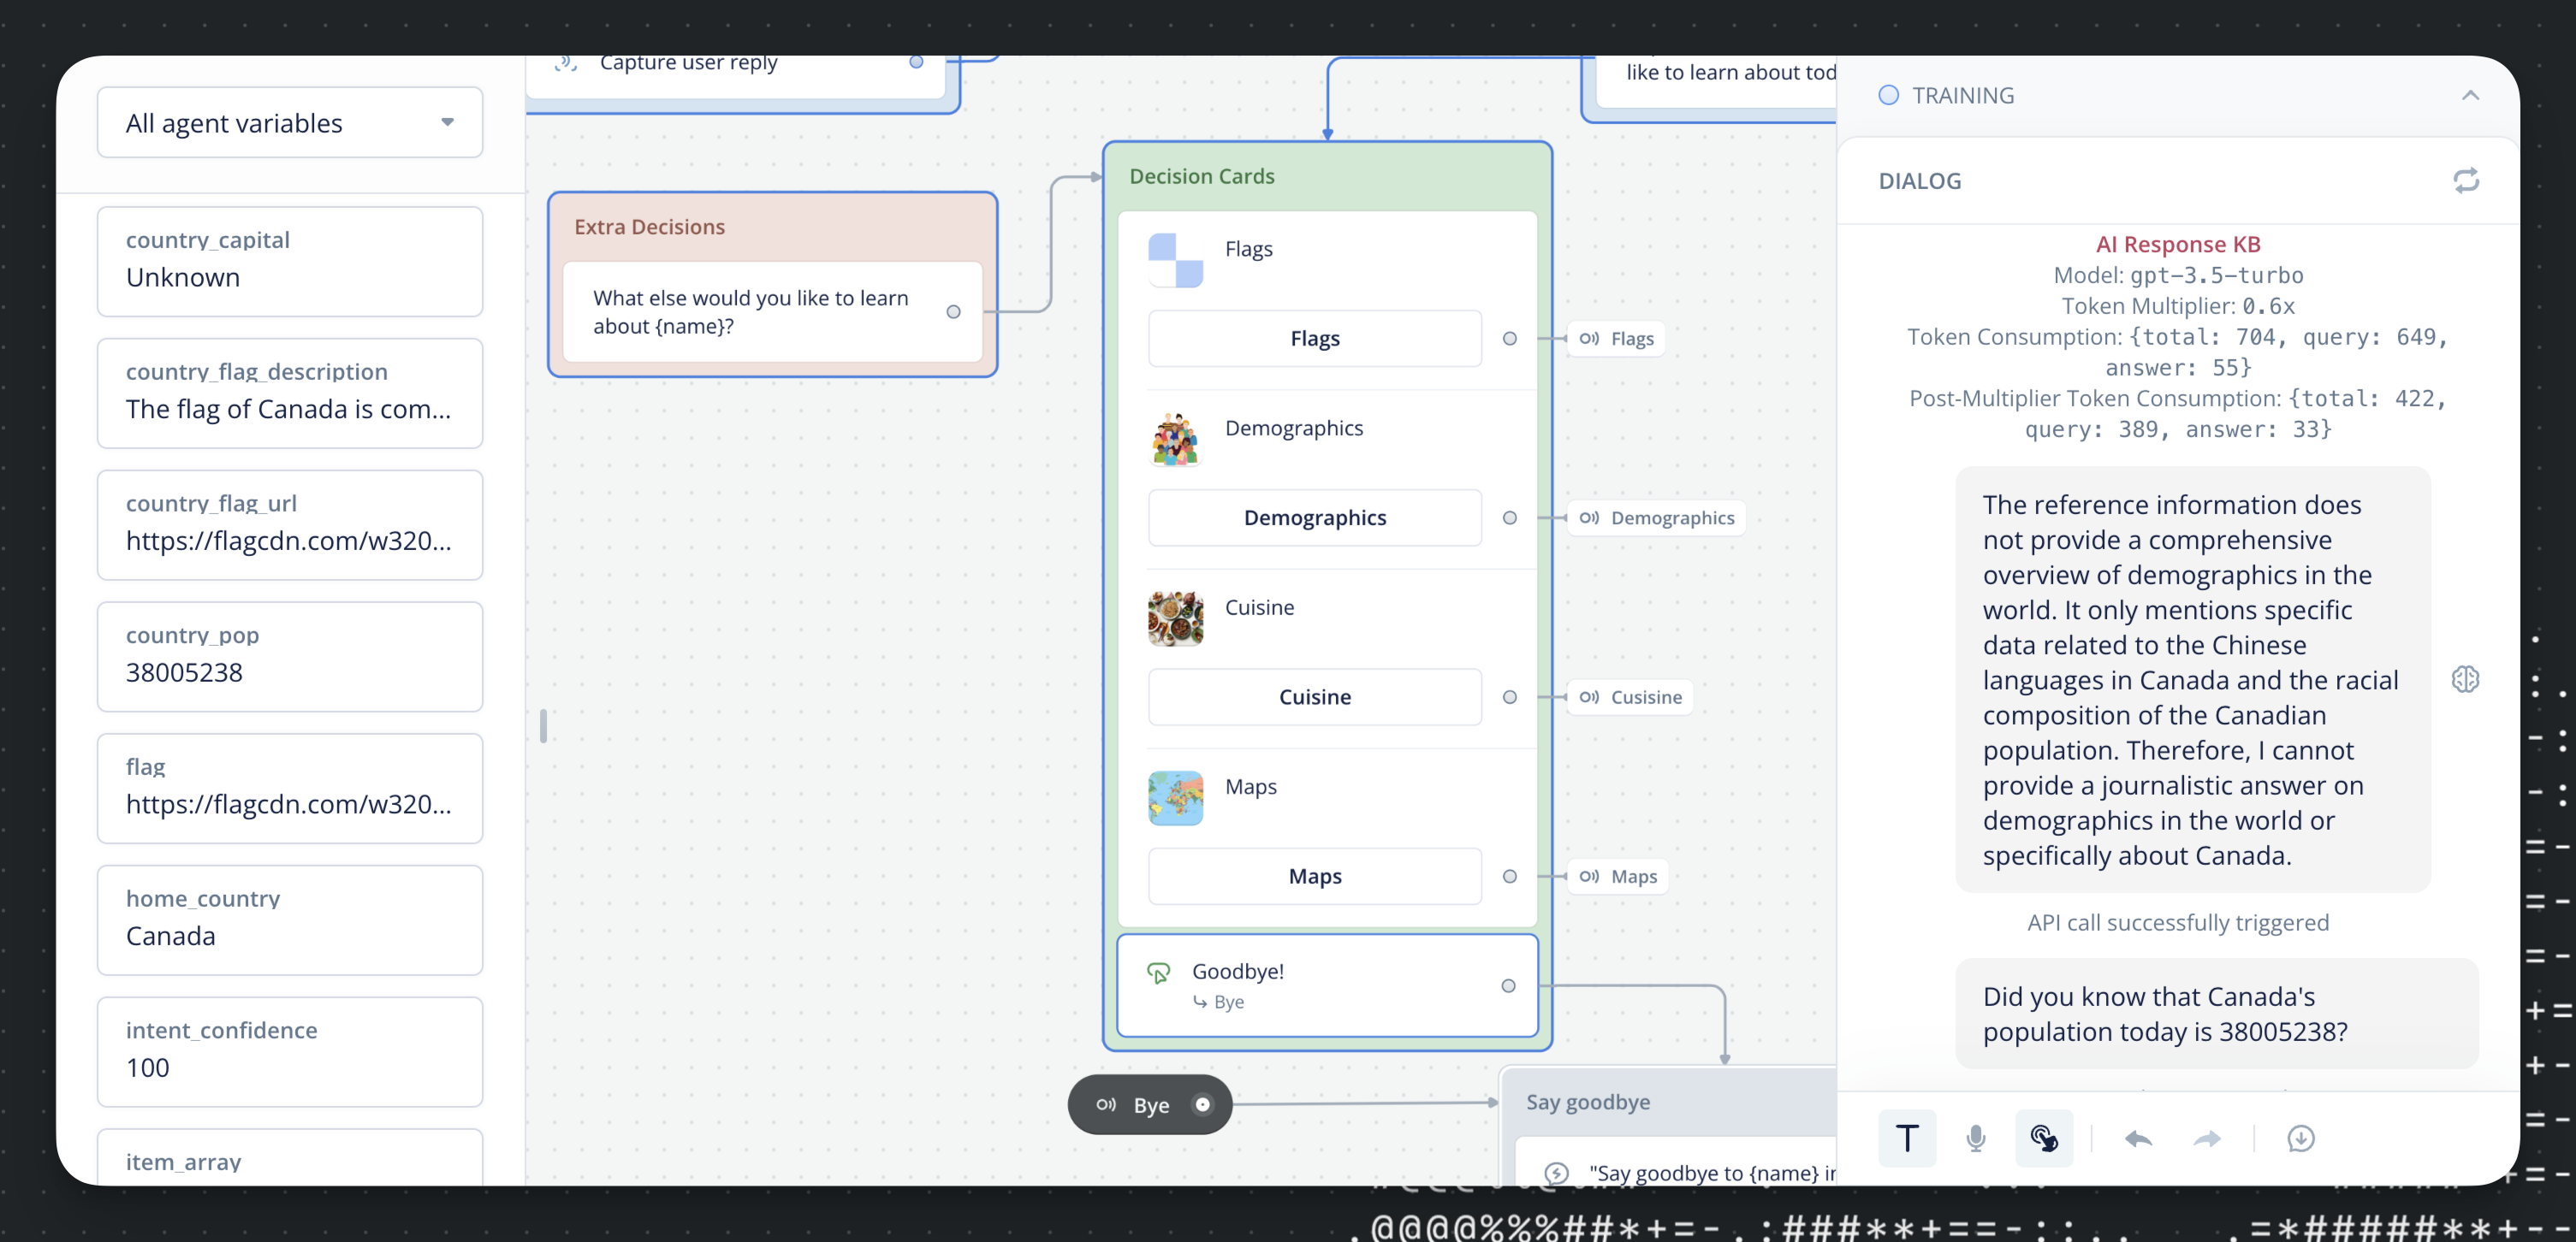Reset the dialog with refresh icon
2576x1242 pixels.
tap(2465, 180)
